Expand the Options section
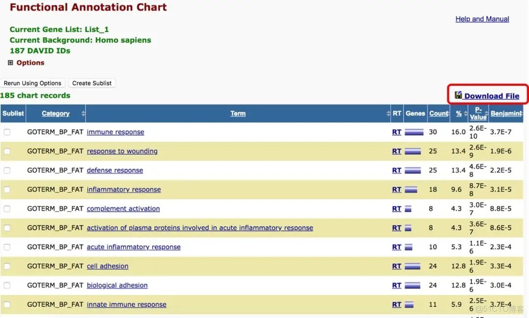Screen dimensions: 529x318 pyautogui.click(x=11, y=63)
